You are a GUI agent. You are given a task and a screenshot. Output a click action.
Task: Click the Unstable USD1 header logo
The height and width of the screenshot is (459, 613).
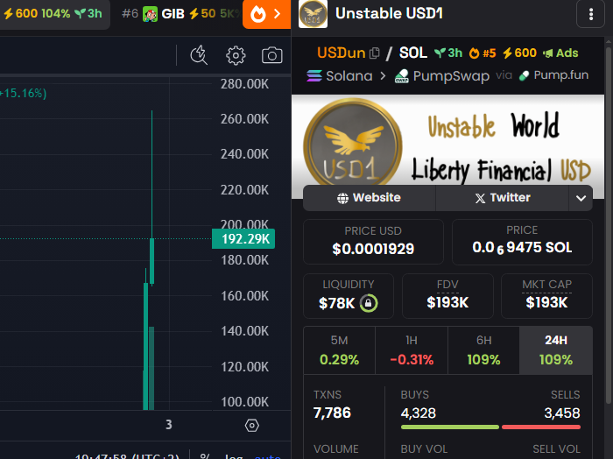[313, 14]
